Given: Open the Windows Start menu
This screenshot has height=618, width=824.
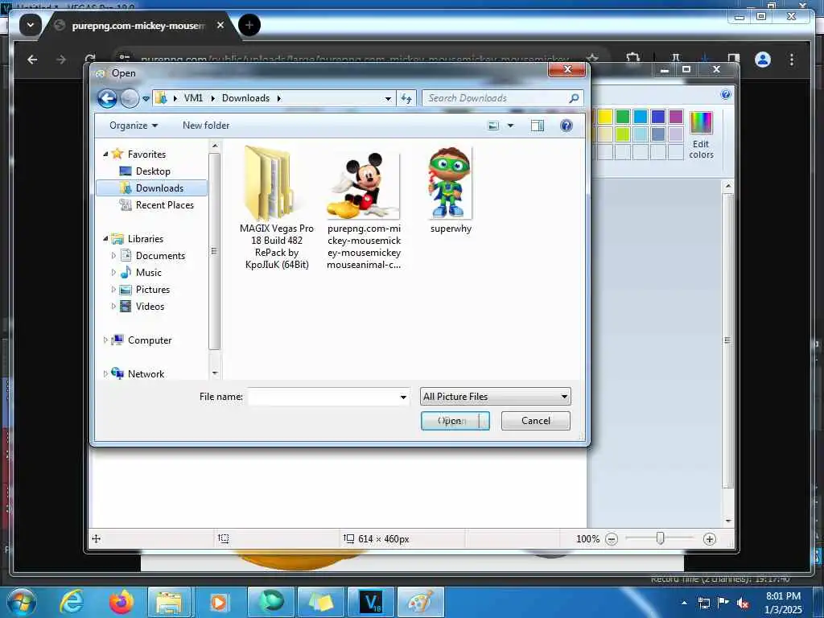Looking at the screenshot, I should click(21, 602).
